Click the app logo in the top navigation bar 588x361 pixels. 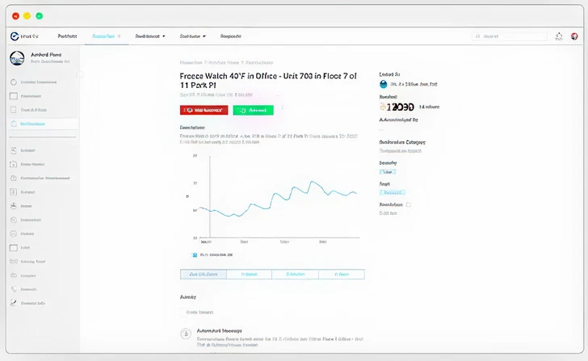pos(14,36)
